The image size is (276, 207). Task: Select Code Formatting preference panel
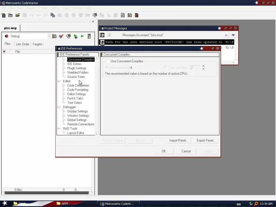tap(78, 90)
